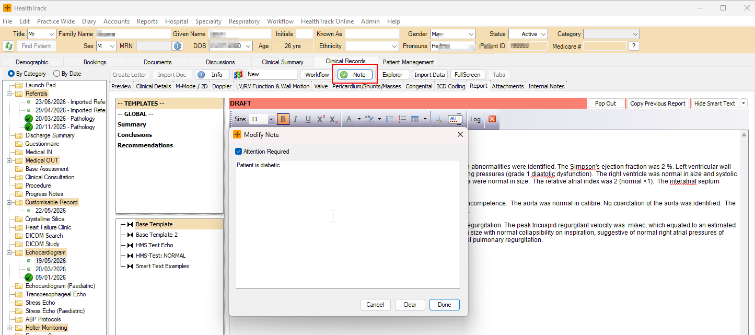This screenshot has width=755, height=335.
Task: Uncheck the Attention Required checkbox
Action: tap(239, 152)
